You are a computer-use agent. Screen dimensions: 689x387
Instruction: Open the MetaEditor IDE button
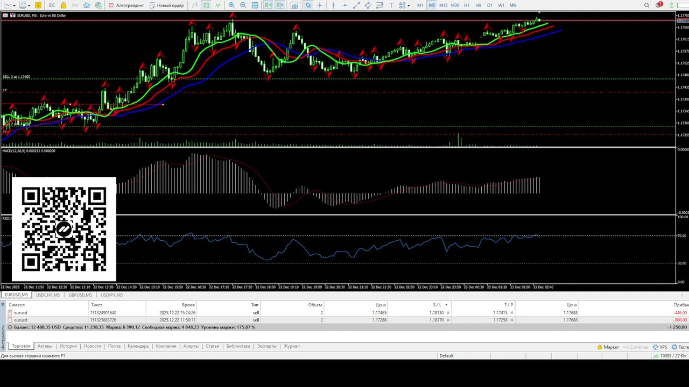point(52,5)
